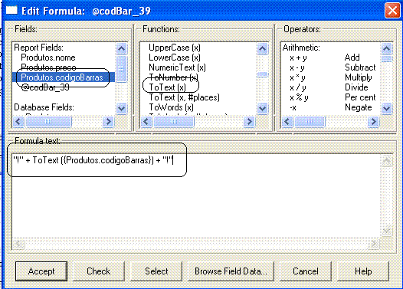Choose the ToNumber (x) function
The width and height of the screenshot is (403, 289).
tap(173, 77)
